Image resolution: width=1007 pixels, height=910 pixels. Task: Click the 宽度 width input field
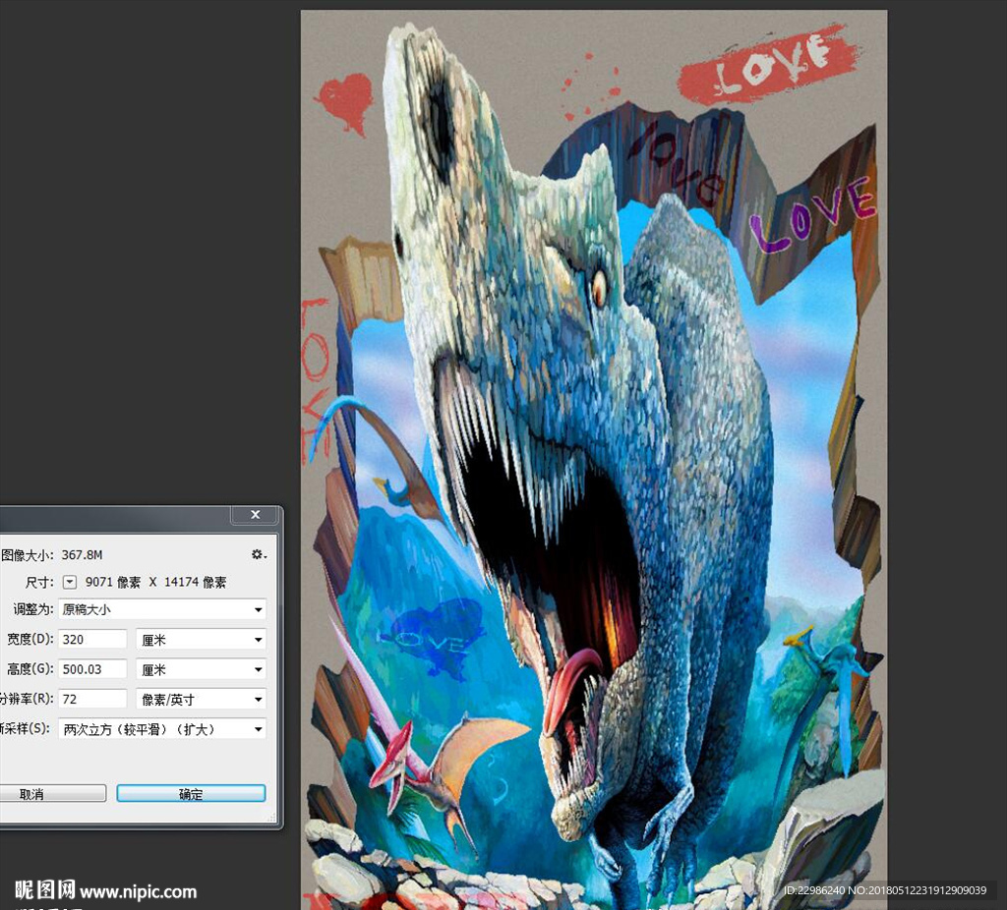coord(92,640)
